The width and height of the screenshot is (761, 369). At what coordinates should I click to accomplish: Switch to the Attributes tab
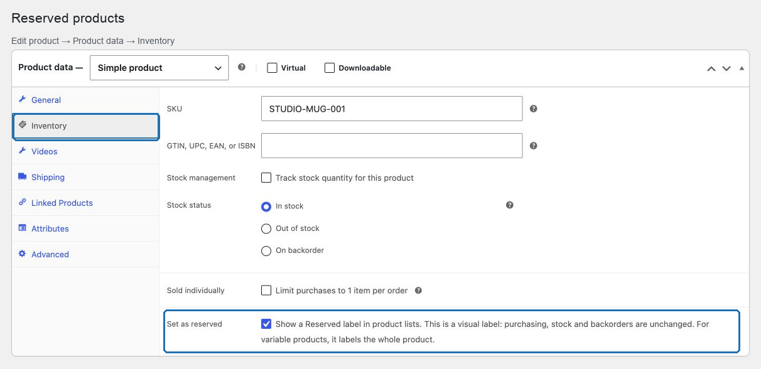coord(85,228)
